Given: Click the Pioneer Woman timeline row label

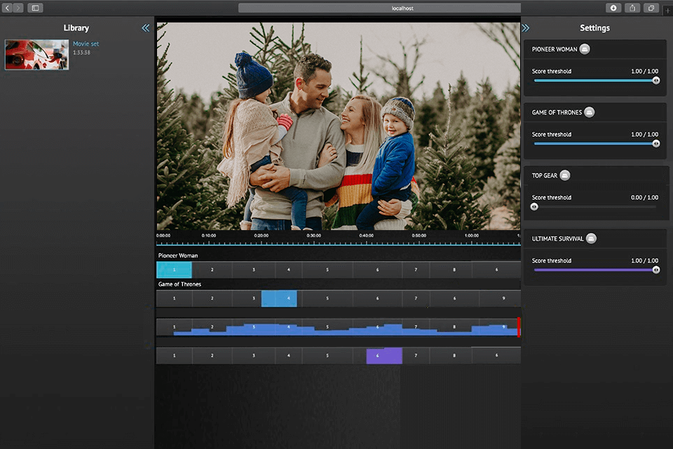Looking at the screenshot, I should (177, 255).
